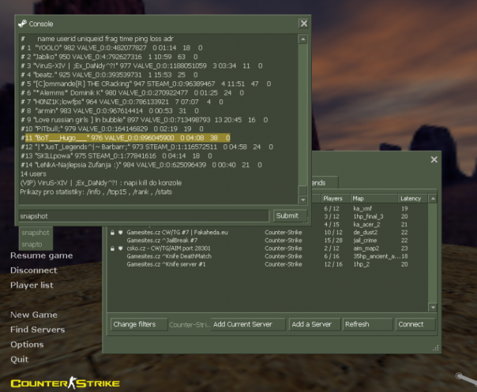Refresh the server list
Image resolution: width=477 pixels, height=392 pixels.
(367, 324)
